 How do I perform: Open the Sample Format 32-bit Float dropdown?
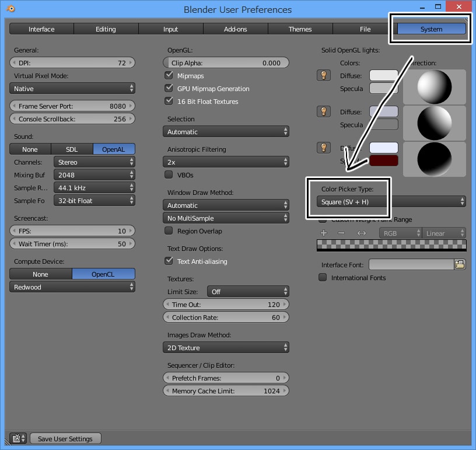tap(94, 200)
